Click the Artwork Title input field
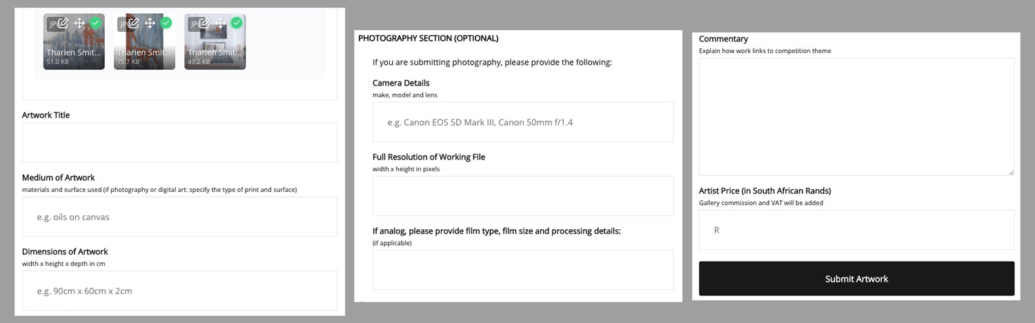Viewport: 1035px width, 323px height. point(179,143)
